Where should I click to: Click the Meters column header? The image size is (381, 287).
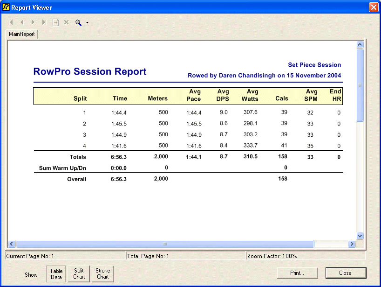(158, 98)
